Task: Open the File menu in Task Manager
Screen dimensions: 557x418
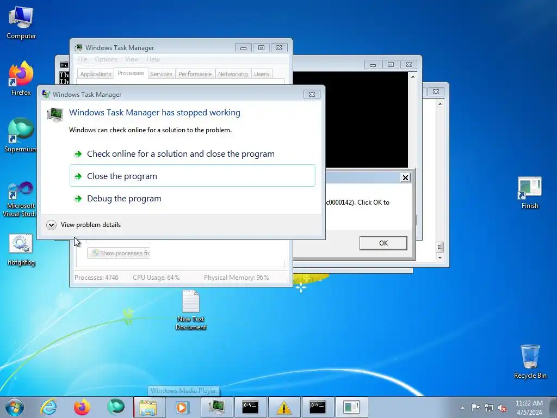Action: (82, 59)
